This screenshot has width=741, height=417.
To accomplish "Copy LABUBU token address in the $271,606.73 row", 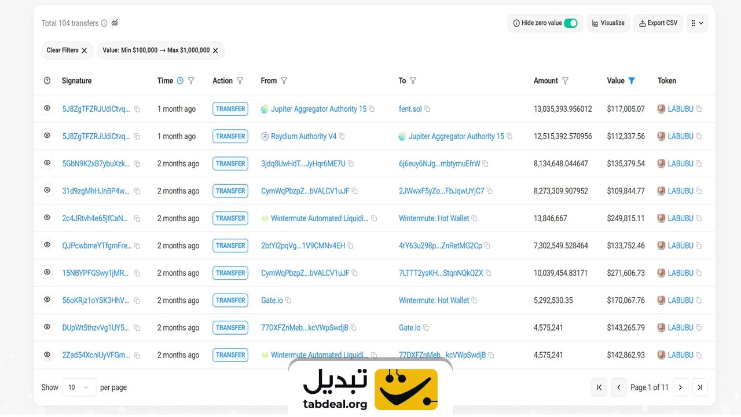I will [699, 273].
